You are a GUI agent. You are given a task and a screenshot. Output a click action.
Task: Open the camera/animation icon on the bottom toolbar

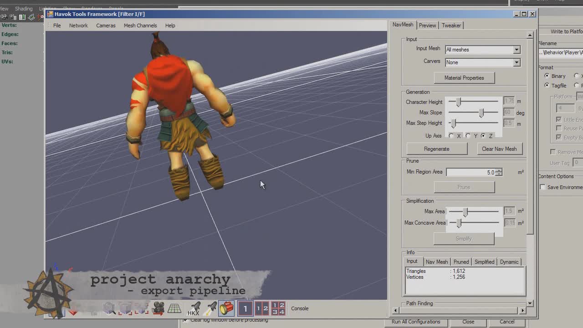coord(158,308)
